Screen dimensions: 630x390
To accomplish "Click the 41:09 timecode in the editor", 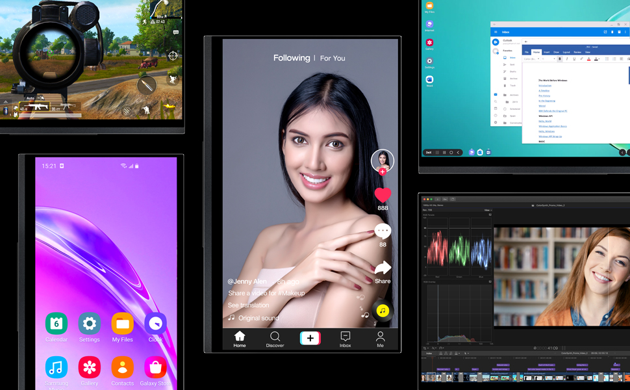I will click(553, 348).
